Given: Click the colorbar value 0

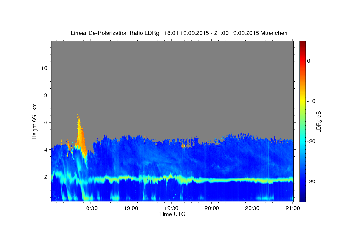Looking at the screenshot, I should (x=309, y=61).
